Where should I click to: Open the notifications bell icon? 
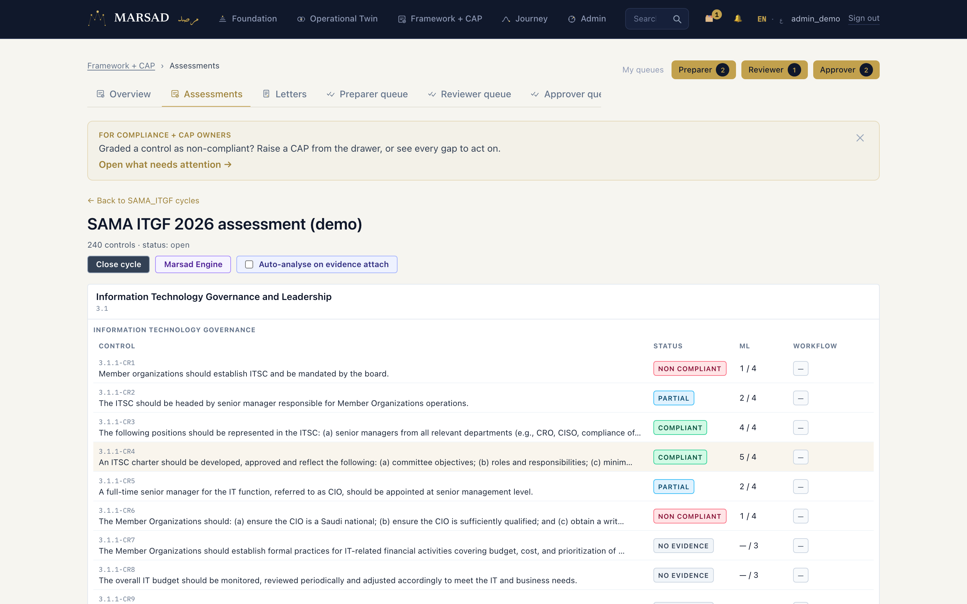(738, 18)
